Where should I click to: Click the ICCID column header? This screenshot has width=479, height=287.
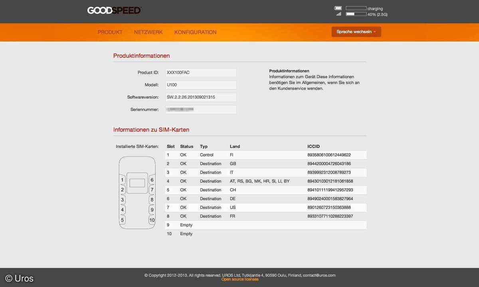point(314,146)
